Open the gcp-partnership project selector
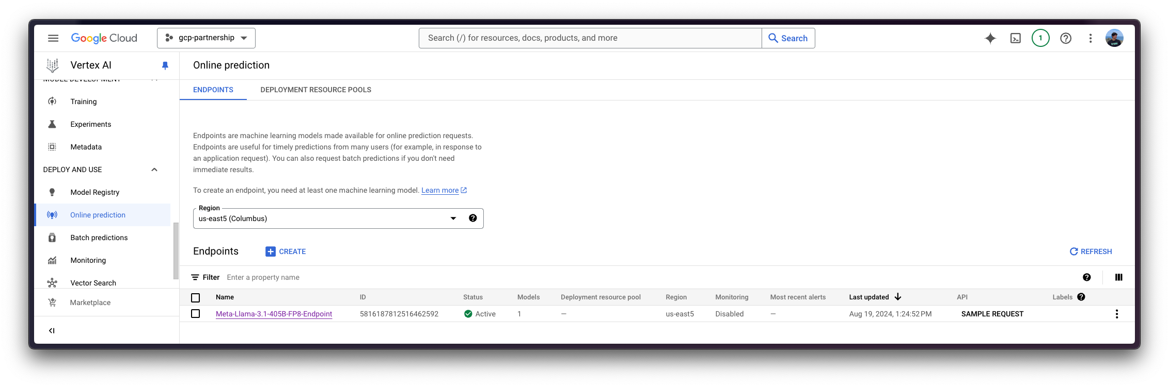This screenshot has width=1169, height=387. [206, 38]
